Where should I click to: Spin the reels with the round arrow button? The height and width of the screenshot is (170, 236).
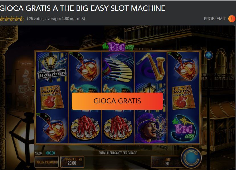tap(191, 158)
